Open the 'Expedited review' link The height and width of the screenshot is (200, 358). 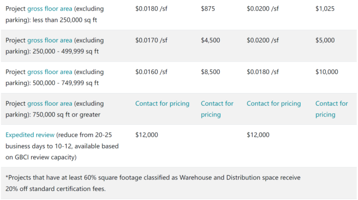(x=30, y=135)
